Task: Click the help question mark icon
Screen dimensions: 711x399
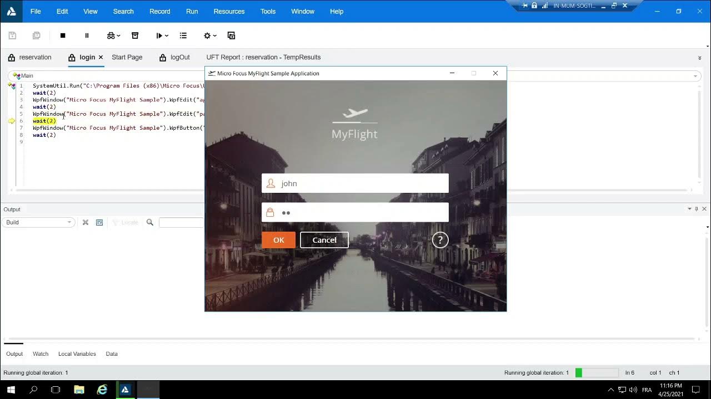Action: point(440,240)
